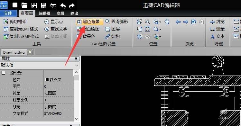241x126 pixels.
Task: Print the drawing
Action: (53, 5)
